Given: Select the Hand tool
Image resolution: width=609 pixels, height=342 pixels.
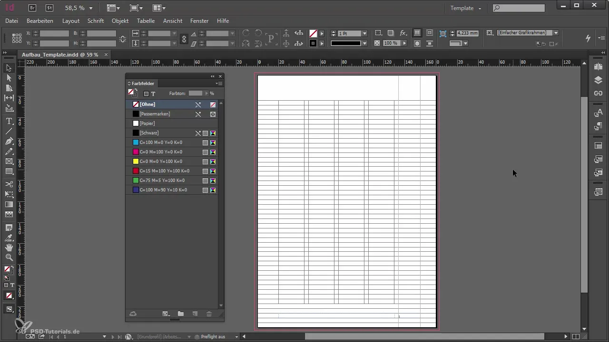Looking at the screenshot, I should 9,247.
